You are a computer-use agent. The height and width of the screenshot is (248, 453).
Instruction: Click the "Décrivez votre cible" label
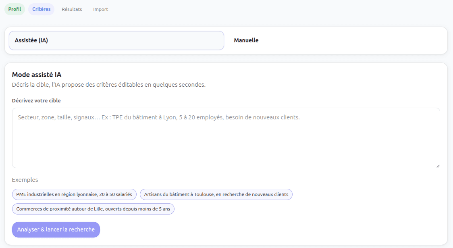pyautogui.click(x=36, y=100)
